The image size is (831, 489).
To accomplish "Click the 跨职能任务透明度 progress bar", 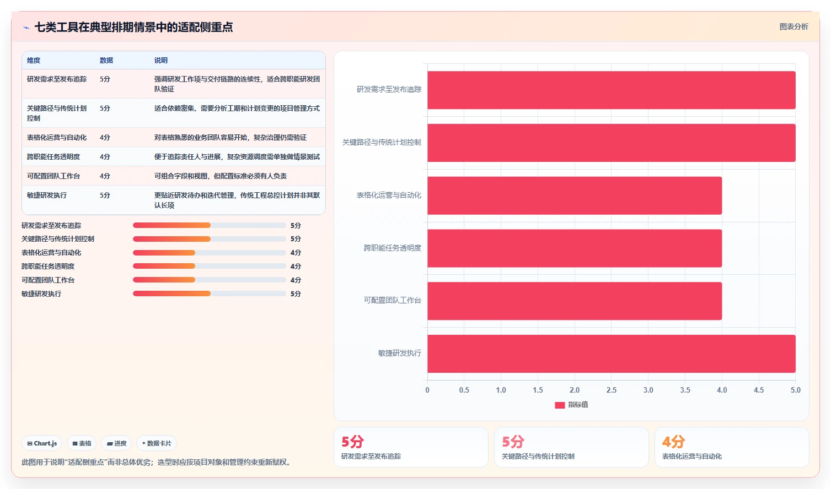I will [209, 266].
